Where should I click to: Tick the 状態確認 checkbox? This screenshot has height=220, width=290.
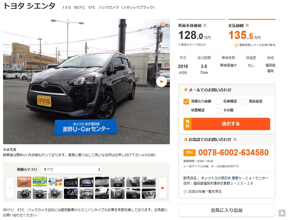coord(186,110)
